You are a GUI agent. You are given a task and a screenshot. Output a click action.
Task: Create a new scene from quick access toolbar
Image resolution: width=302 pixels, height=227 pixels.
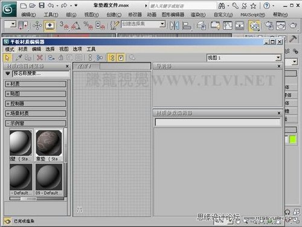[24, 5]
